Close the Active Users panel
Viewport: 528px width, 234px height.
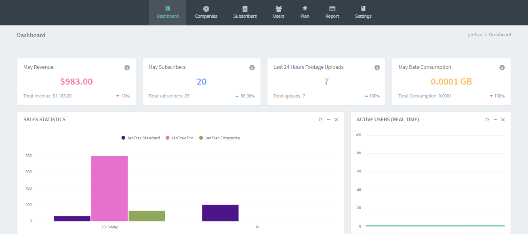point(503,120)
